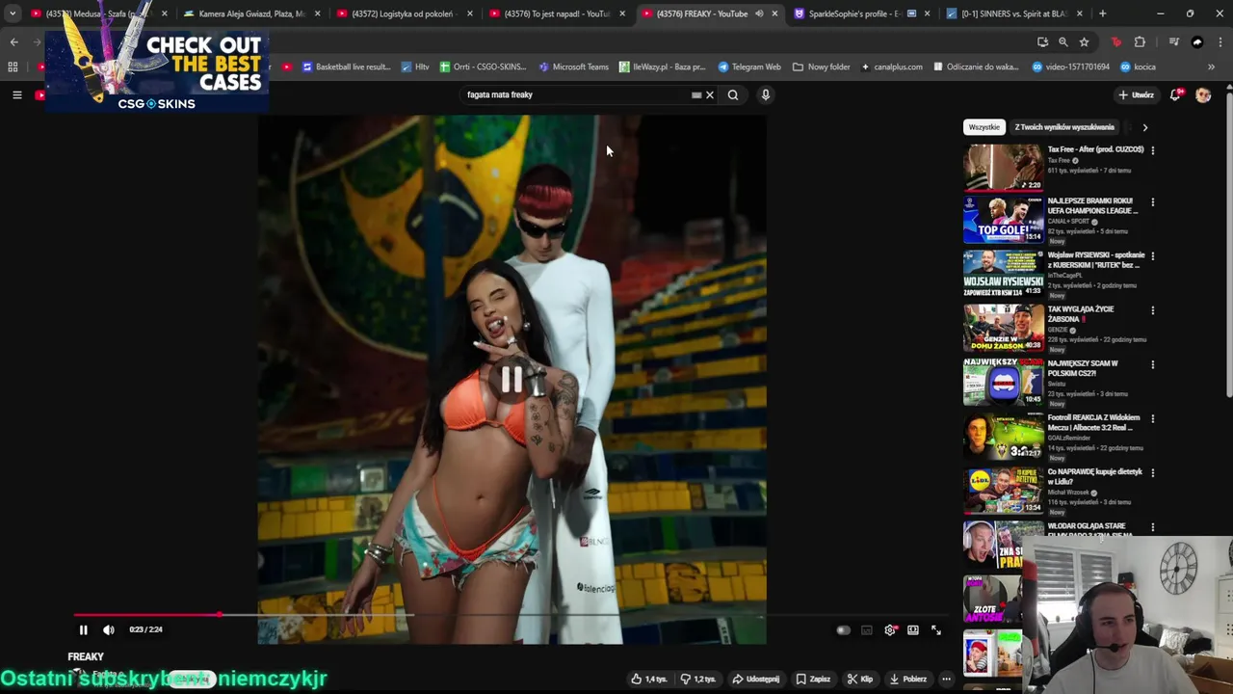Enter fullscreen mode
Viewport: 1233px width, 694px height.
click(936, 629)
